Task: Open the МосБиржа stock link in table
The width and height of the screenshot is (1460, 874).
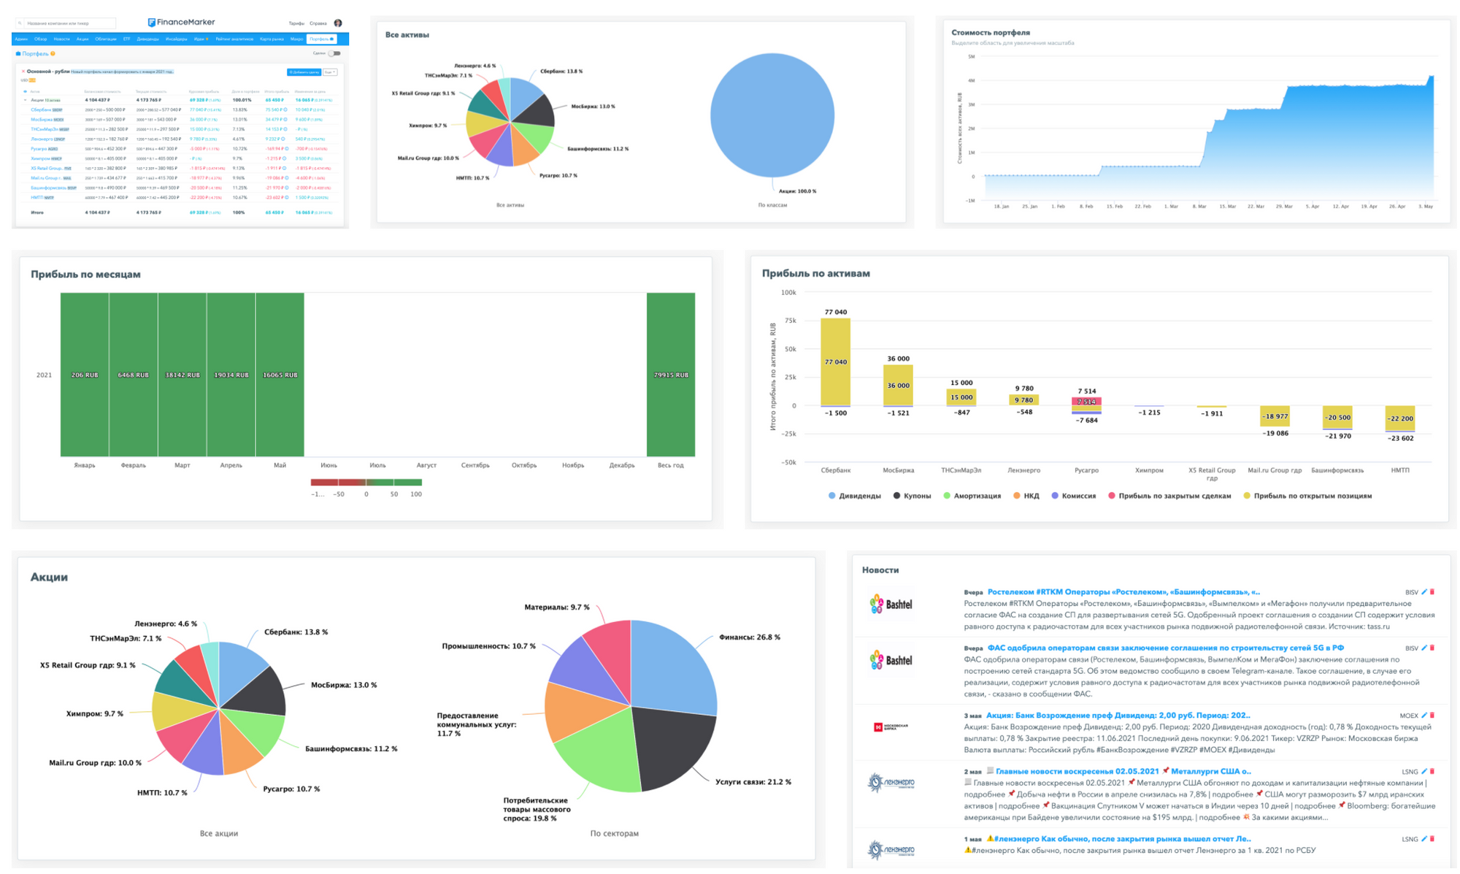Action: click(42, 119)
